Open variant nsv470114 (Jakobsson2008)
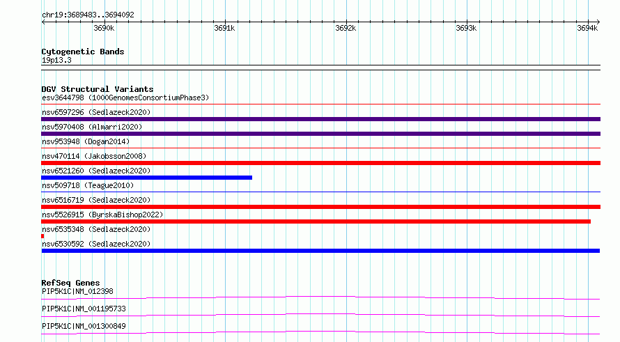 94,156
